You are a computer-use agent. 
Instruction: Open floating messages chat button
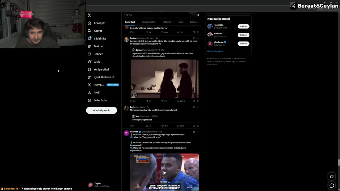click(x=332, y=186)
